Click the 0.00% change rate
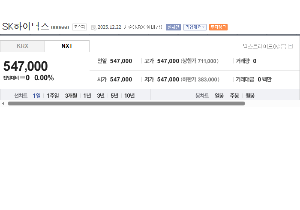Image resolution: width=300 pixels, height=210 pixels. pos(44,78)
